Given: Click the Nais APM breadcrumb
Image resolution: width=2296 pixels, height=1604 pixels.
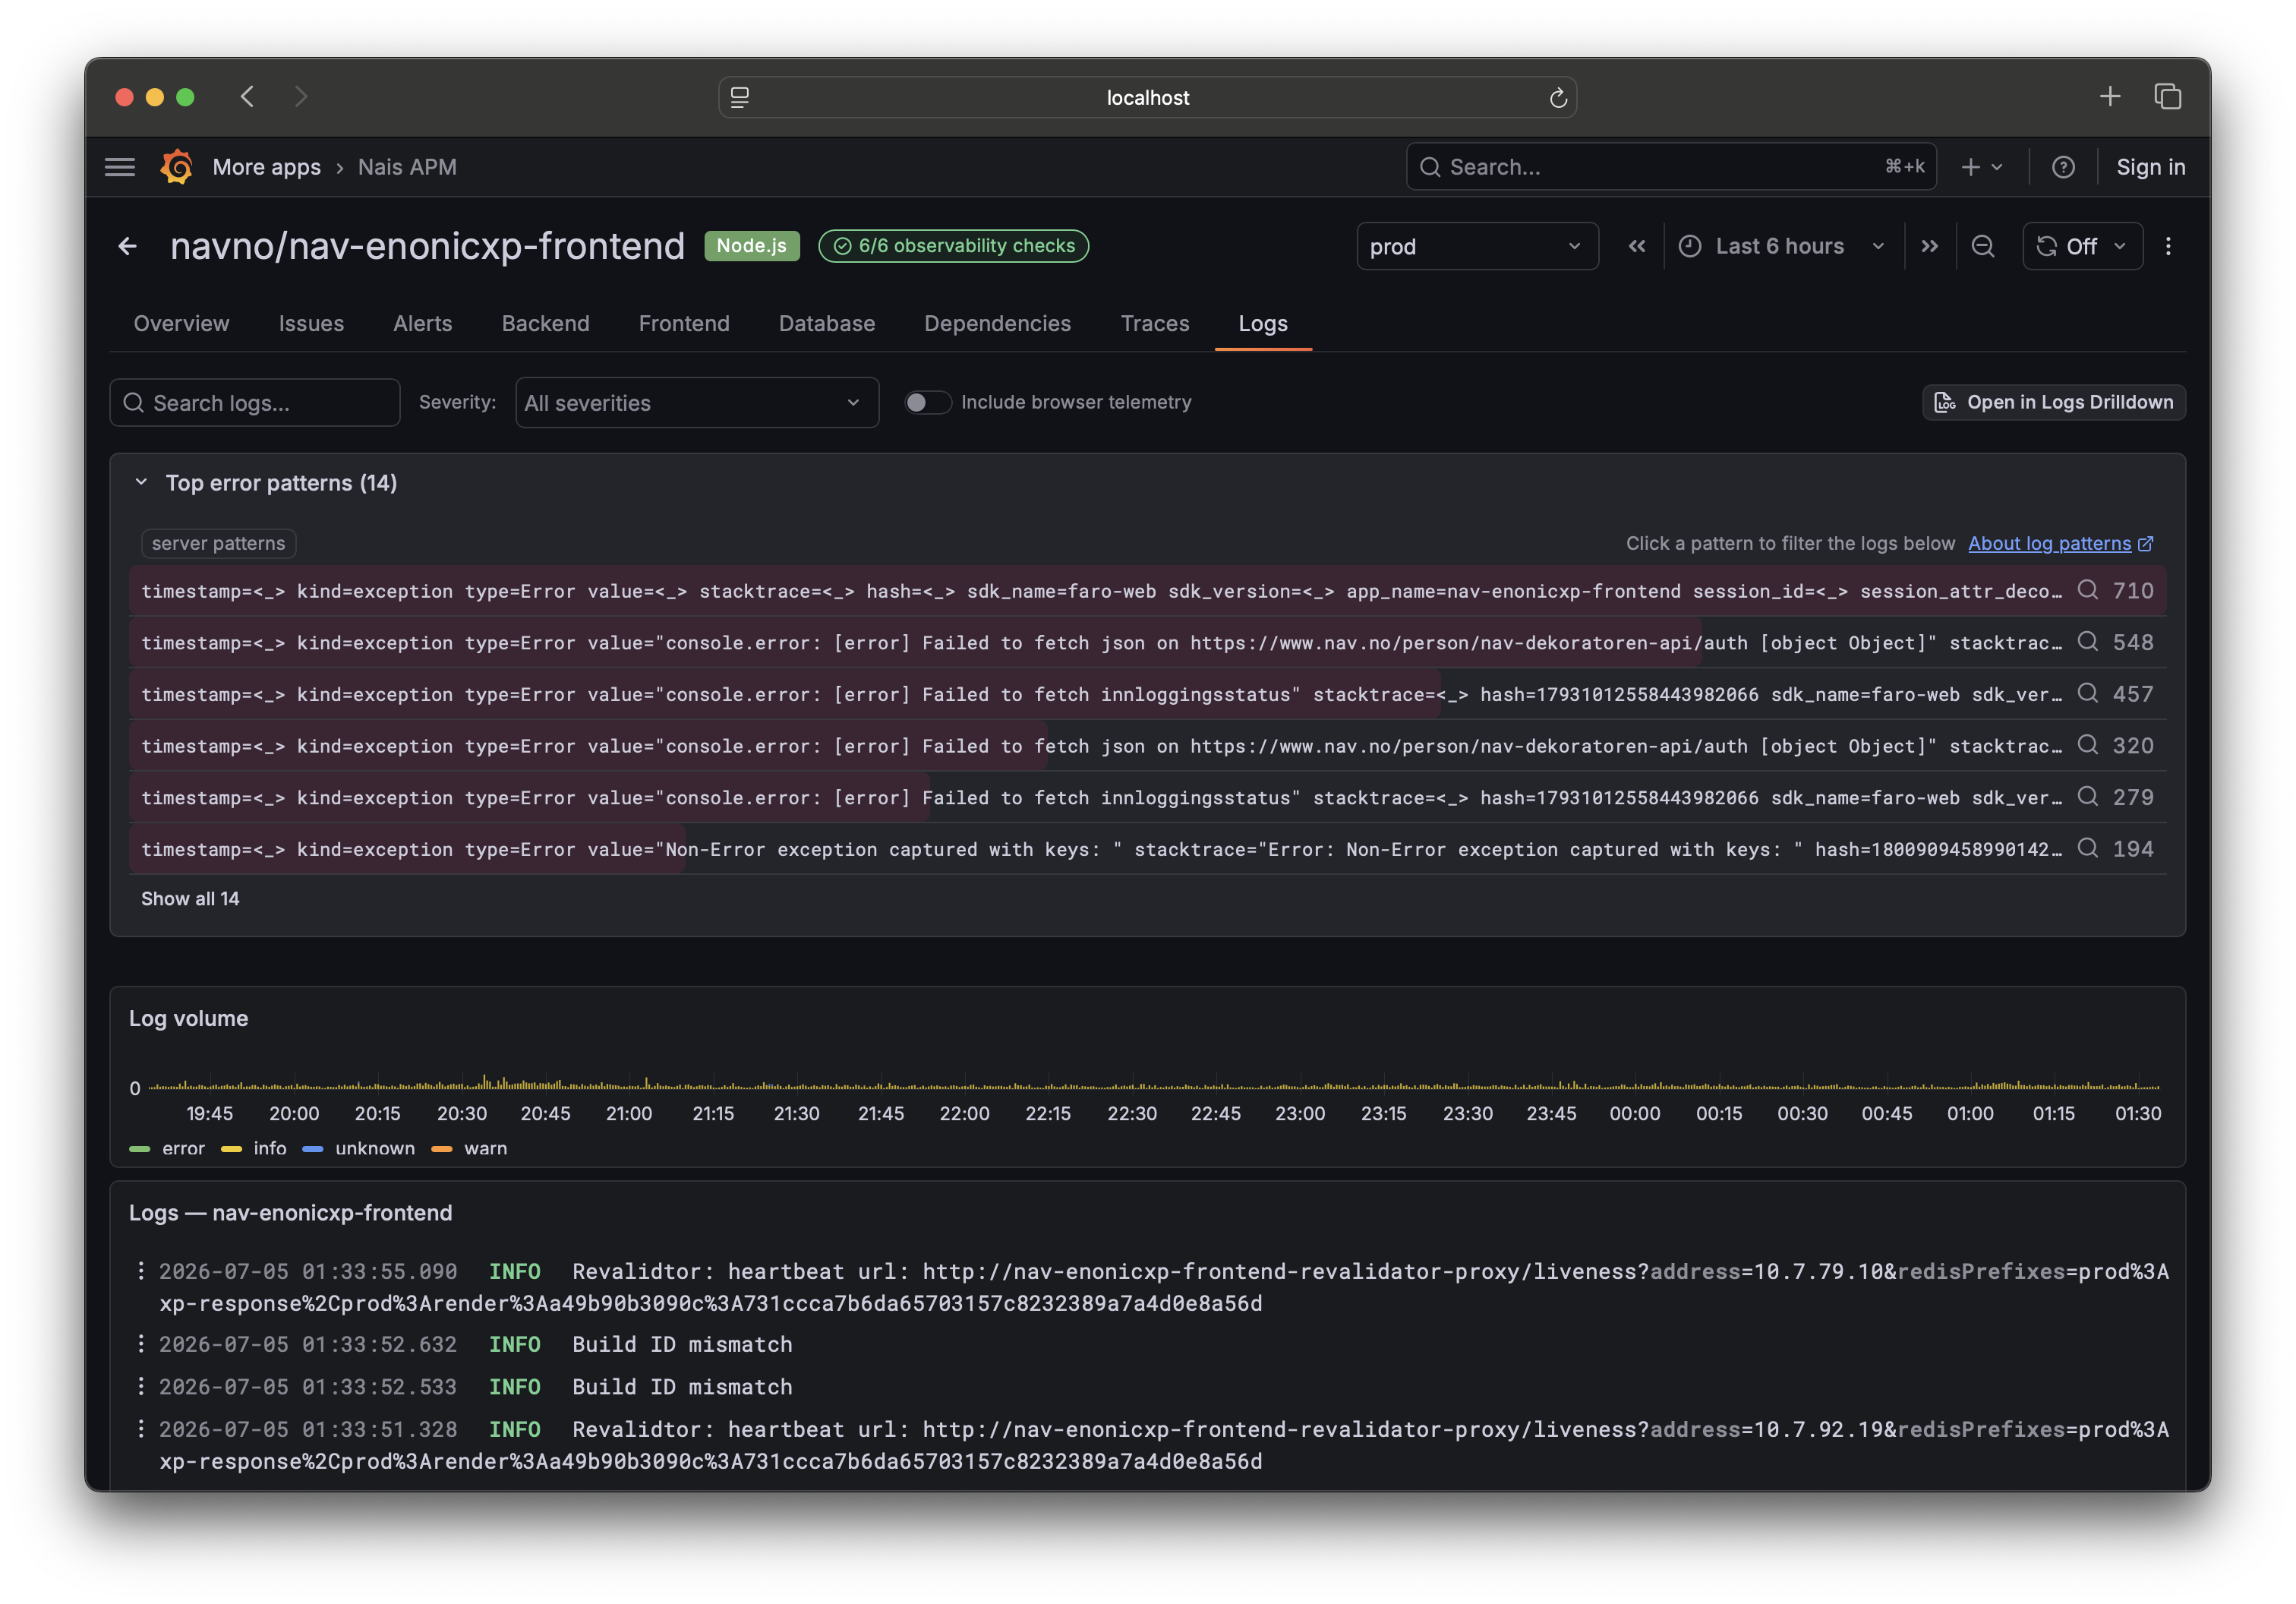Looking at the screenshot, I should point(407,167).
